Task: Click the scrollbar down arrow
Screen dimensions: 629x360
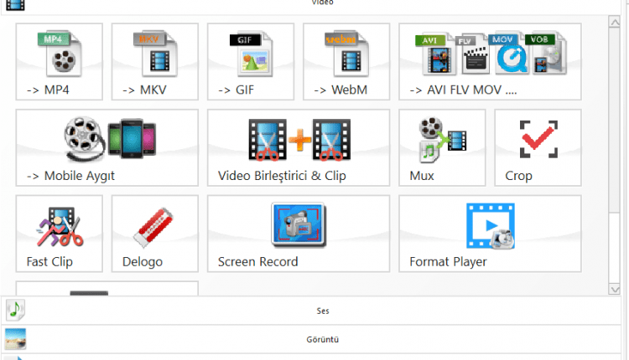Action: tap(614, 288)
